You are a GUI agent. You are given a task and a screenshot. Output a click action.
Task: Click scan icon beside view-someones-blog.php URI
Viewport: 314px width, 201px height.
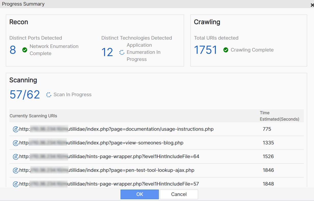pyautogui.click(x=16, y=143)
